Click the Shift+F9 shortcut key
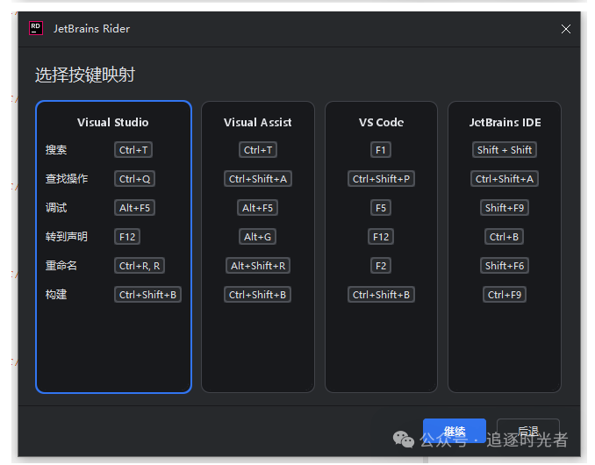Viewport: 595px width, 465px height. [x=505, y=208]
